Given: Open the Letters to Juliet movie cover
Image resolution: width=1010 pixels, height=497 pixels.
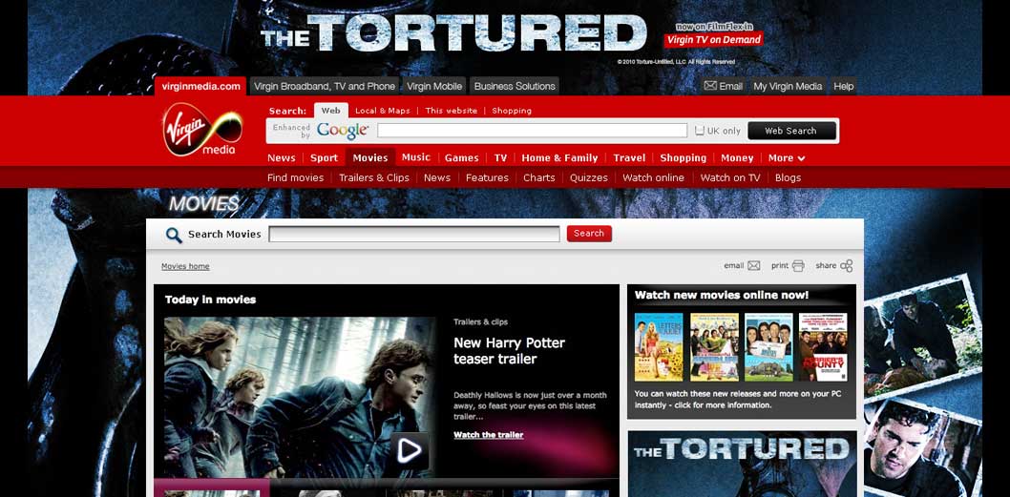Looking at the screenshot, I should click(x=659, y=347).
